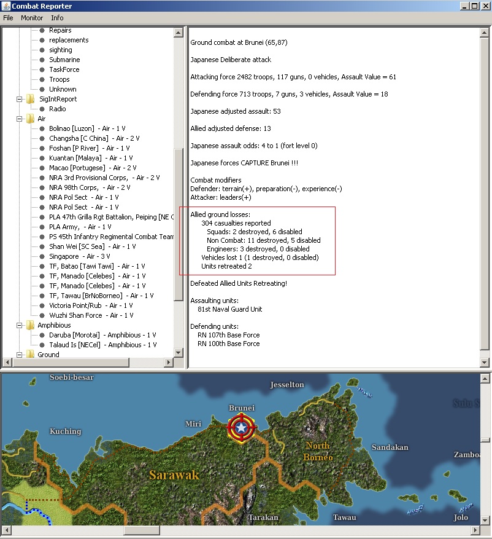Click the Jesselton label on map
Image resolution: width=492 pixels, height=539 pixels.
[287, 385]
